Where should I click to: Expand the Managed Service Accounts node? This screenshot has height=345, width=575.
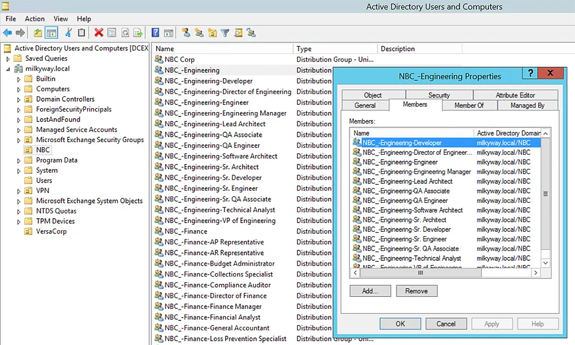click(x=19, y=130)
